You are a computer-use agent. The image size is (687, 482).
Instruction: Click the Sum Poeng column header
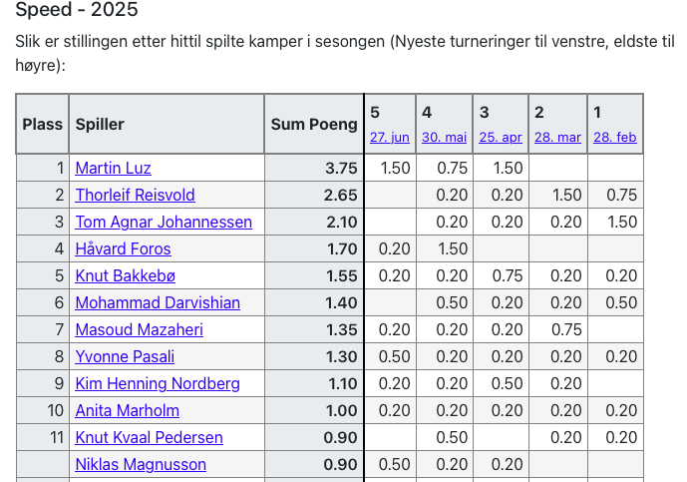point(313,125)
